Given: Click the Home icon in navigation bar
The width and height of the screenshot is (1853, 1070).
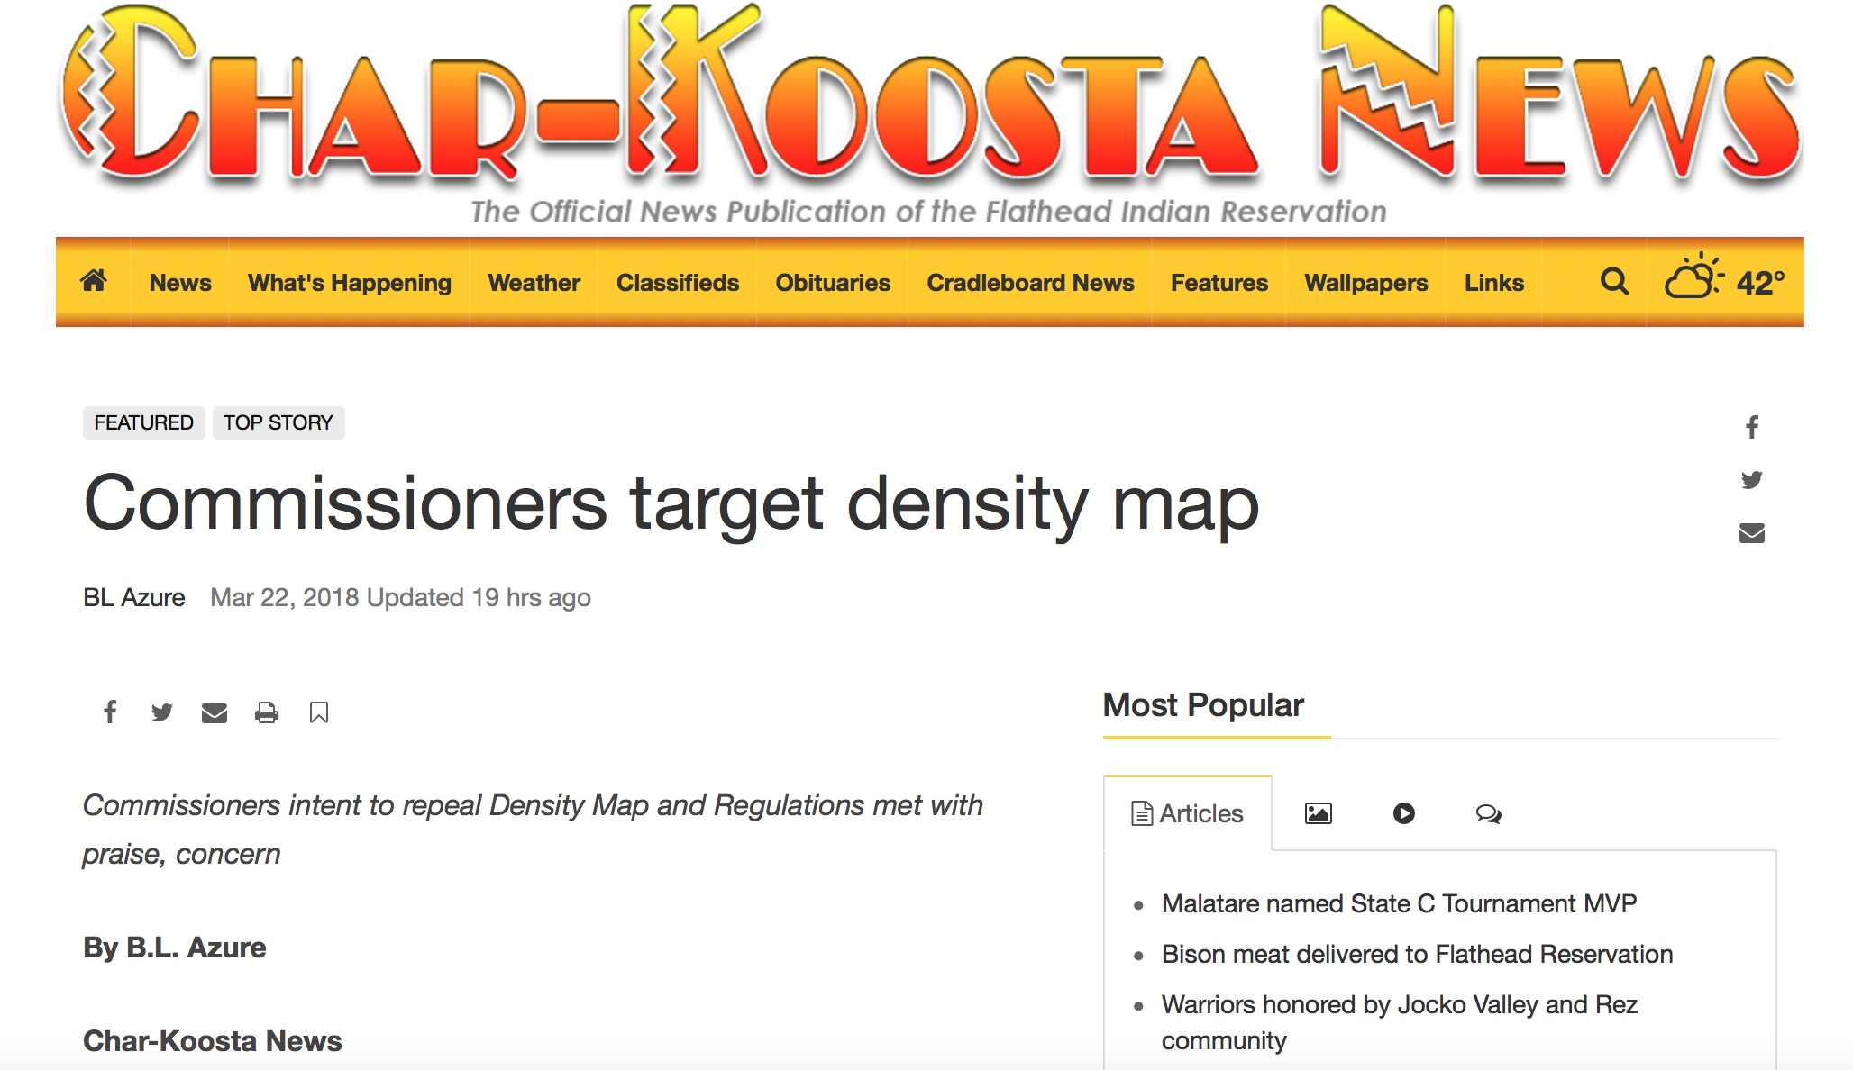Looking at the screenshot, I should tap(95, 282).
